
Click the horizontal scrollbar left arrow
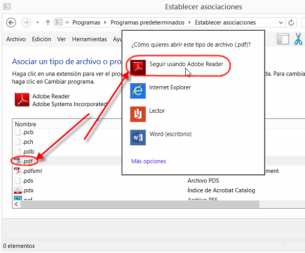point(16,204)
